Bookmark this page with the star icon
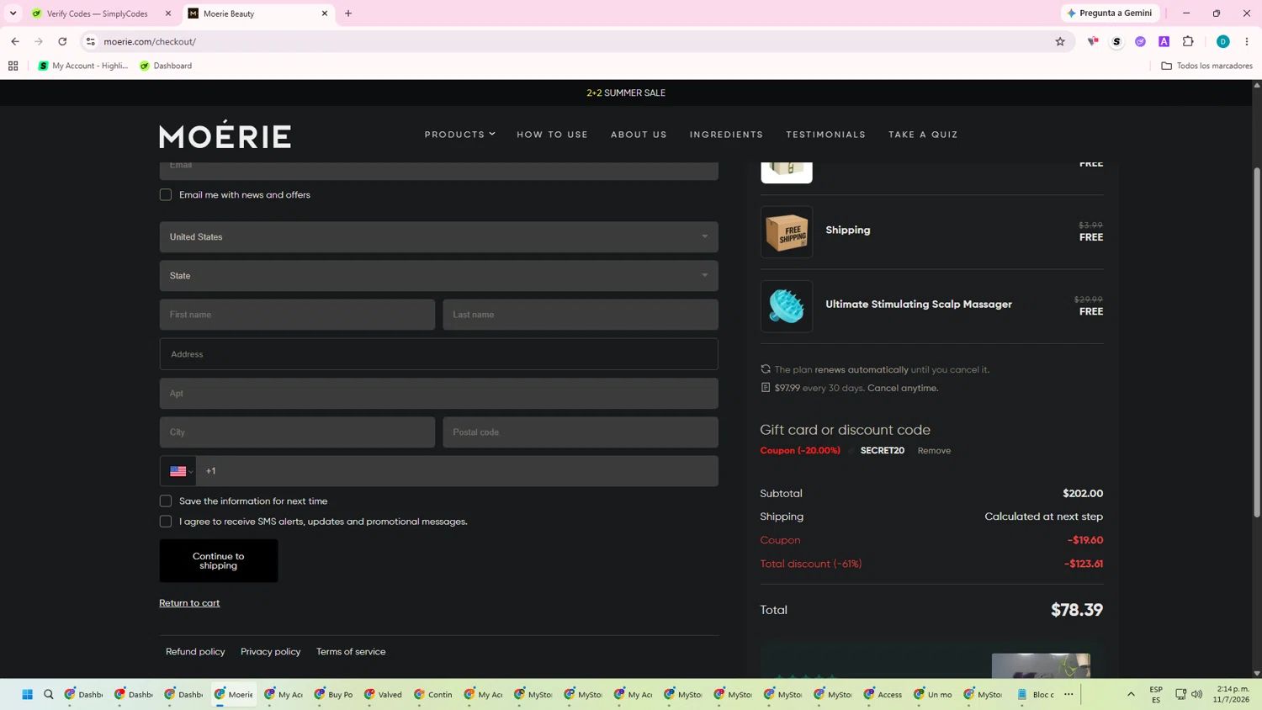This screenshot has height=710, width=1262. click(x=1060, y=41)
